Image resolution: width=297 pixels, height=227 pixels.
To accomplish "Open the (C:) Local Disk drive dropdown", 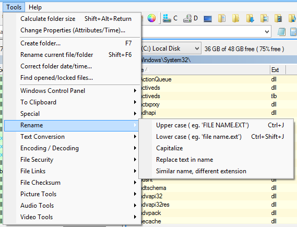I will pos(170,49).
